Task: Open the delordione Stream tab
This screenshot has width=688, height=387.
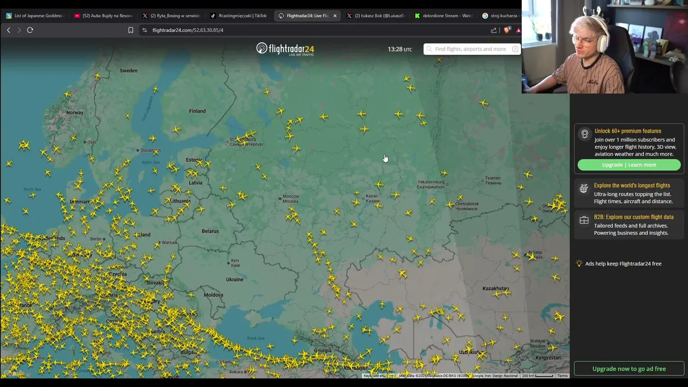Action: [443, 16]
